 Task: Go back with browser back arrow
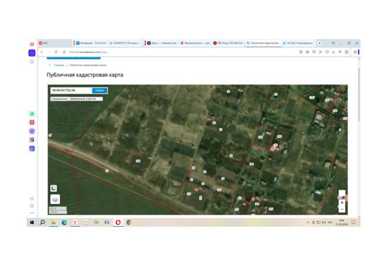pos(41,52)
